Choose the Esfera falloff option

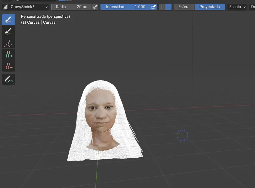click(184, 7)
